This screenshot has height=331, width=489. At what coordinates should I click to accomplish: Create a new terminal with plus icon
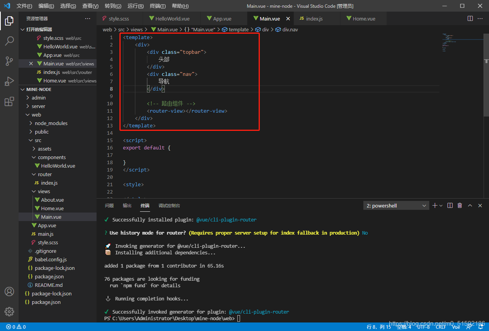coord(435,206)
